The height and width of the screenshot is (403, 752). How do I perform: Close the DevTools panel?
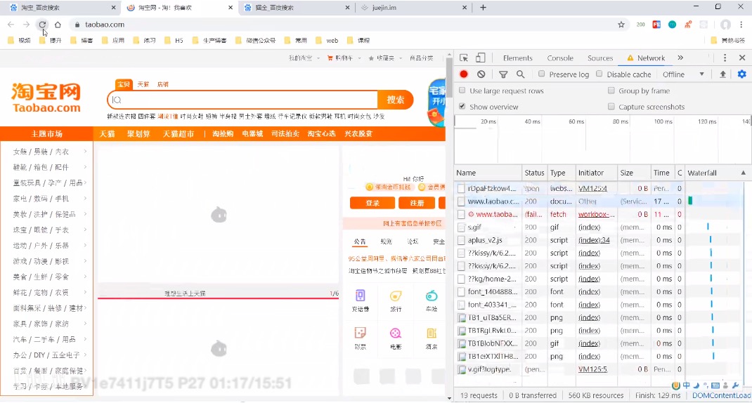742,58
